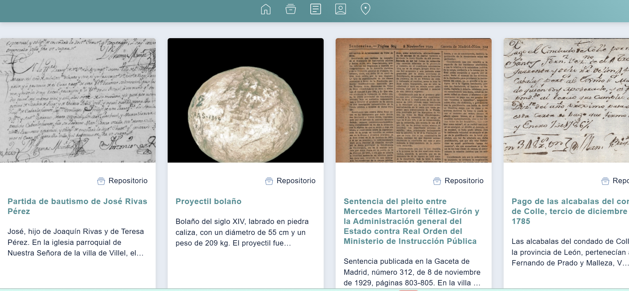The height and width of the screenshot is (291, 629).
Task: View the alcabalas payment manuscript image
Action: 566,100
